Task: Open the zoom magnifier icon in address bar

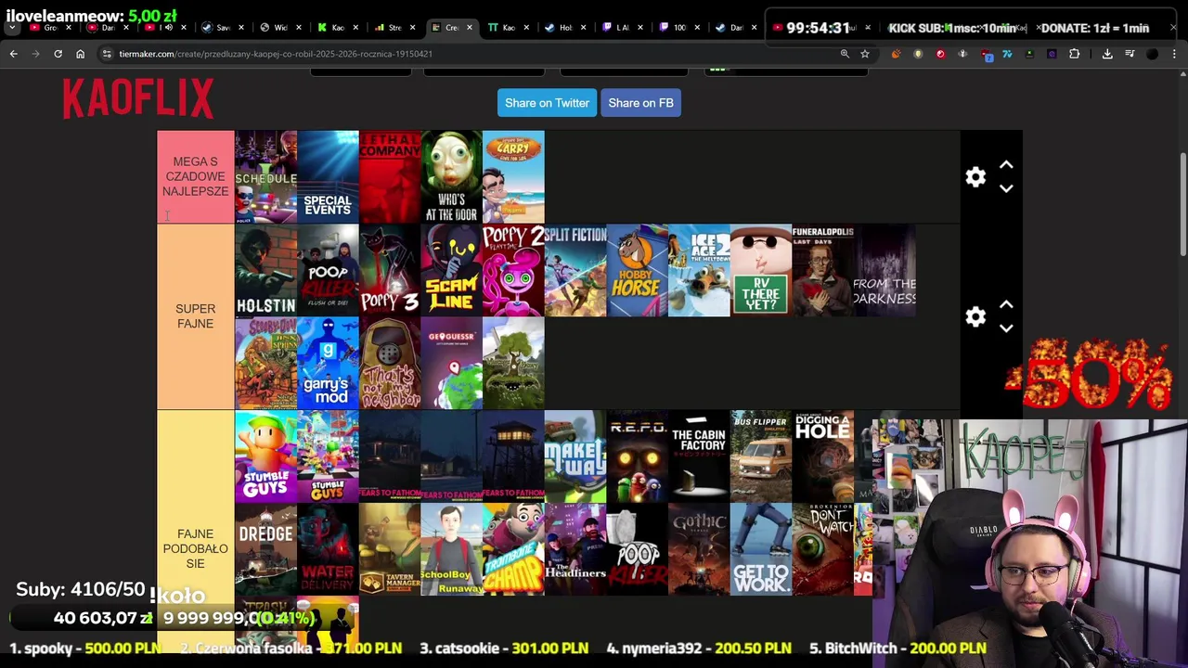Action: pyautogui.click(x=845, y=54)
